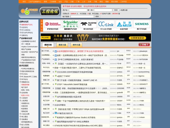This screenshot has height=128, width=170.
Task: Click the green icon beside 信号调理模块 thread
Action: (56, 96)
